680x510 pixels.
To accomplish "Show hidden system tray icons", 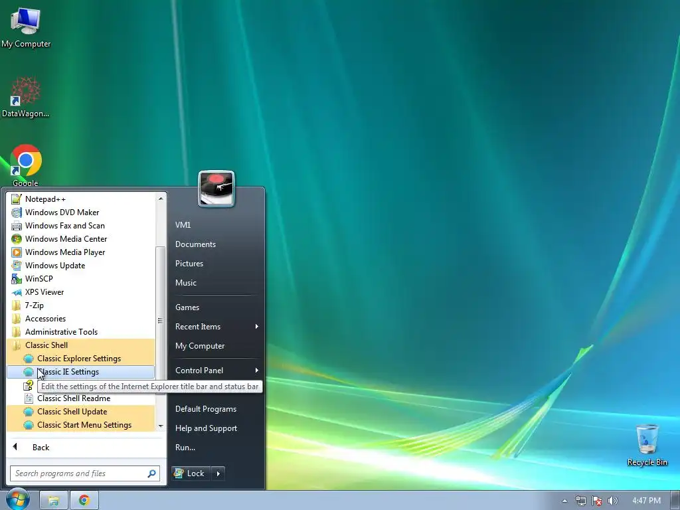I will [564, 501].
